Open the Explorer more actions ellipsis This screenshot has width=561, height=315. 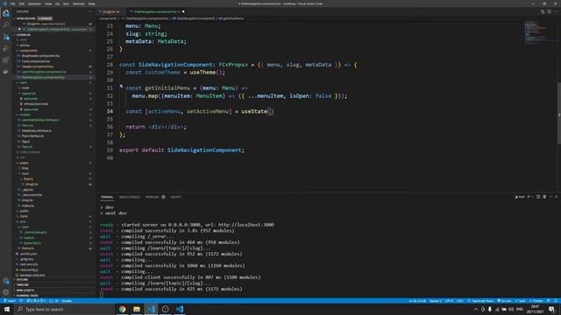89,11
